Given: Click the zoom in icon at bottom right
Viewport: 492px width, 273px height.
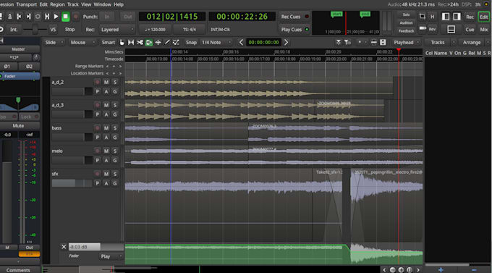Looking at the screenshot, I should 401,270.
